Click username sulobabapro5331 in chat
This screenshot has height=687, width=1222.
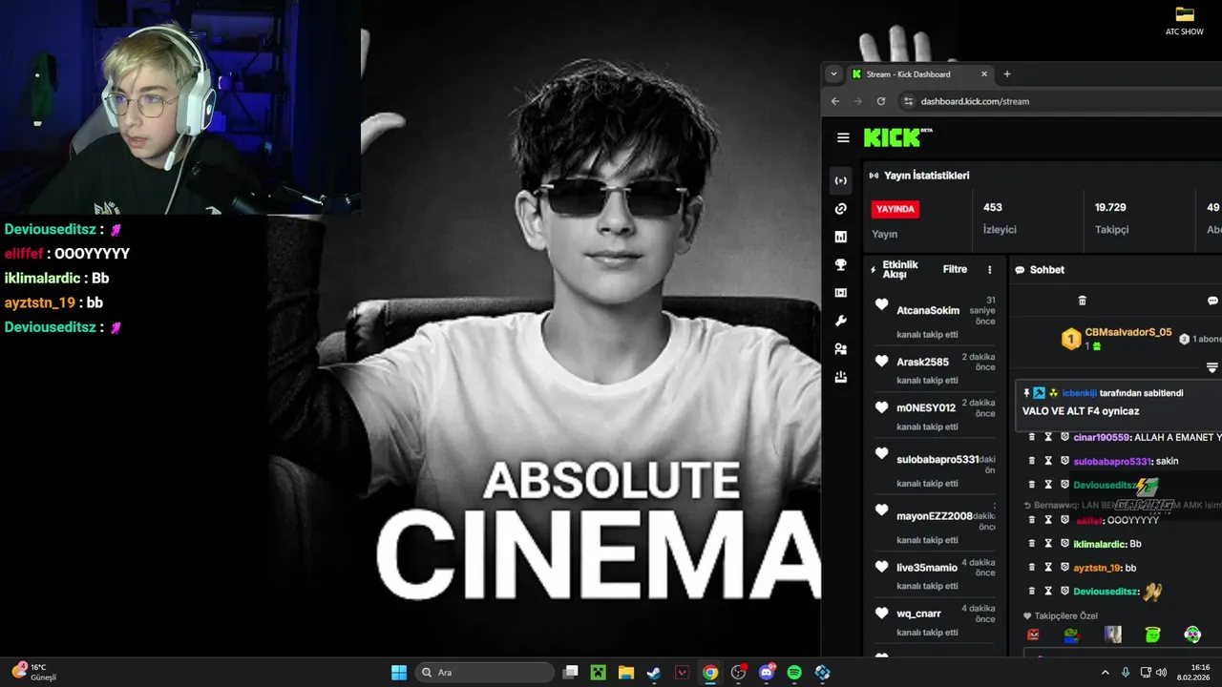[x=1112, y=461]
